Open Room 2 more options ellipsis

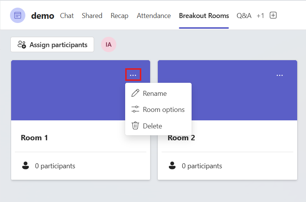(280, 75)
